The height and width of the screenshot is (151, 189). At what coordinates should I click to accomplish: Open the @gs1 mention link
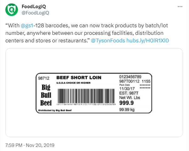point(27,24)
